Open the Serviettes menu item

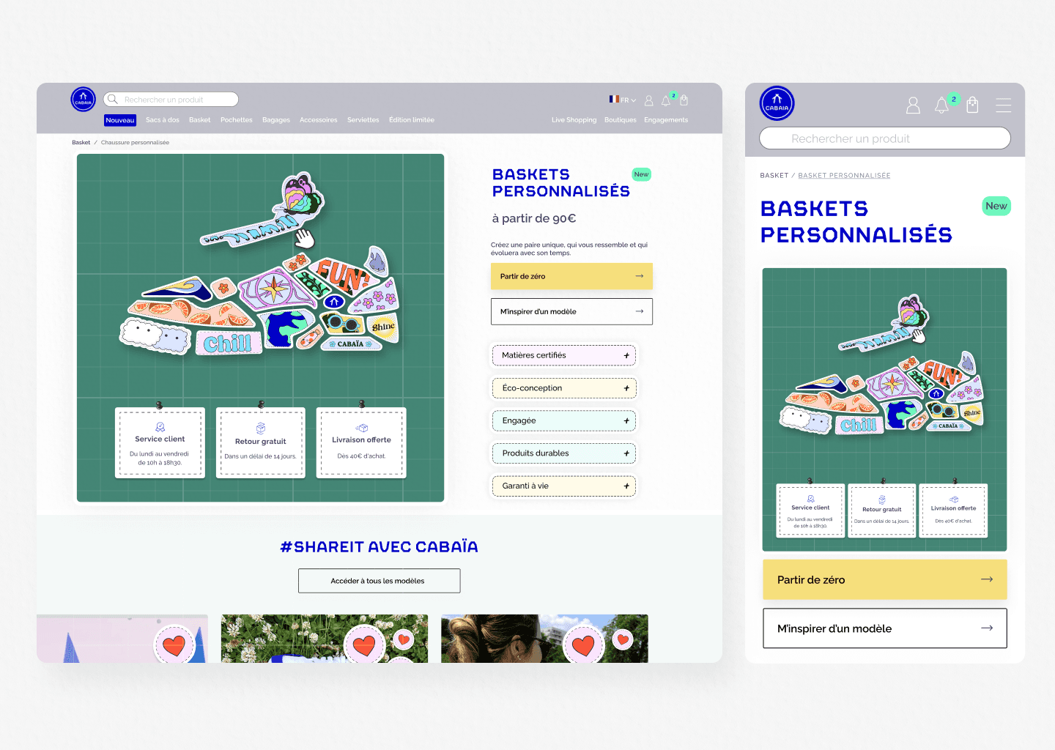point(363,120)
